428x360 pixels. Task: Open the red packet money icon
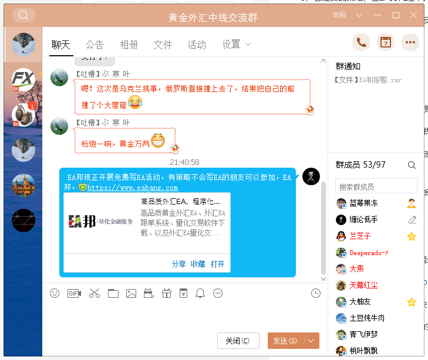coord(183,293)
